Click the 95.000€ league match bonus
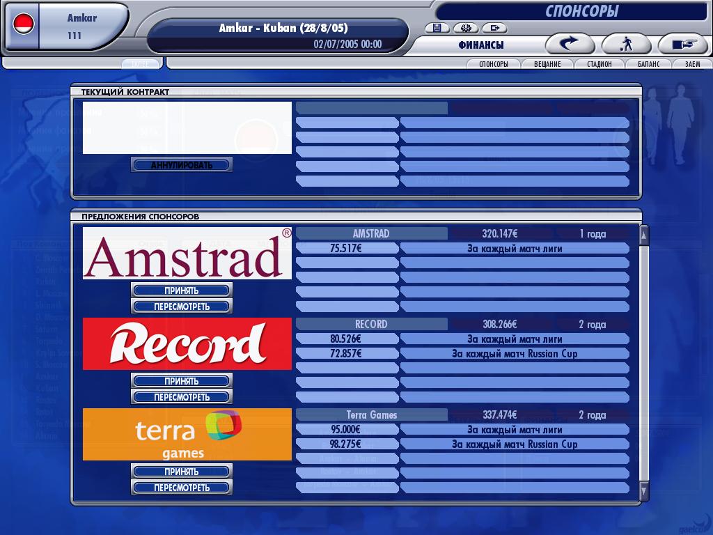Image resolution: width=713 pixels, height=535 pixels. (345, 429)
